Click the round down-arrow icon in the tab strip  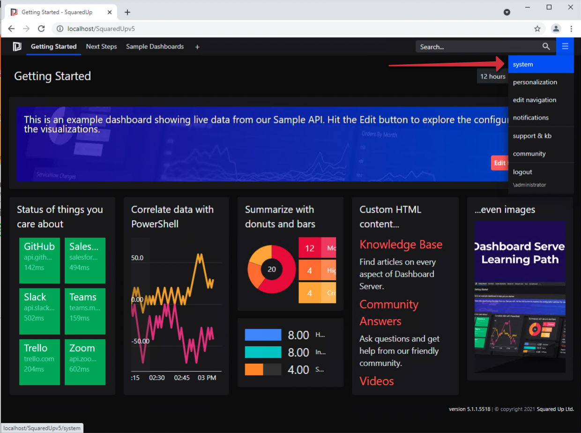[x=507, y=12]
